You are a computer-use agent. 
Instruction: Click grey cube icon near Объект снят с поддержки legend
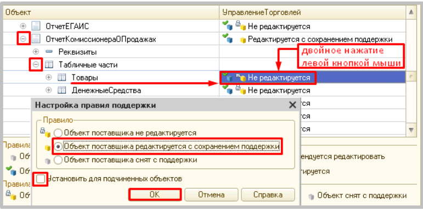tap(312, 196)
